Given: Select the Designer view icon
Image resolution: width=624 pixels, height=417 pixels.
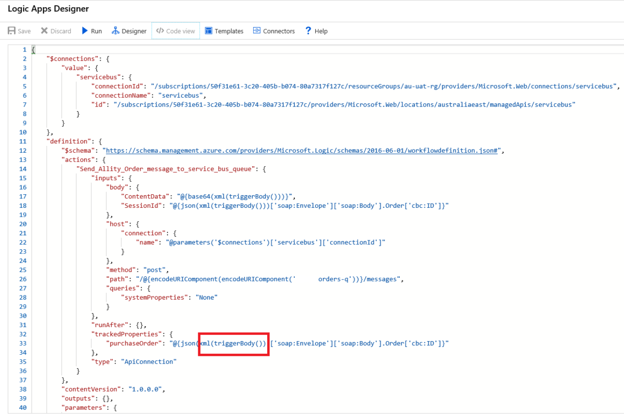Looking at the screenshot, I should [115, 31].
